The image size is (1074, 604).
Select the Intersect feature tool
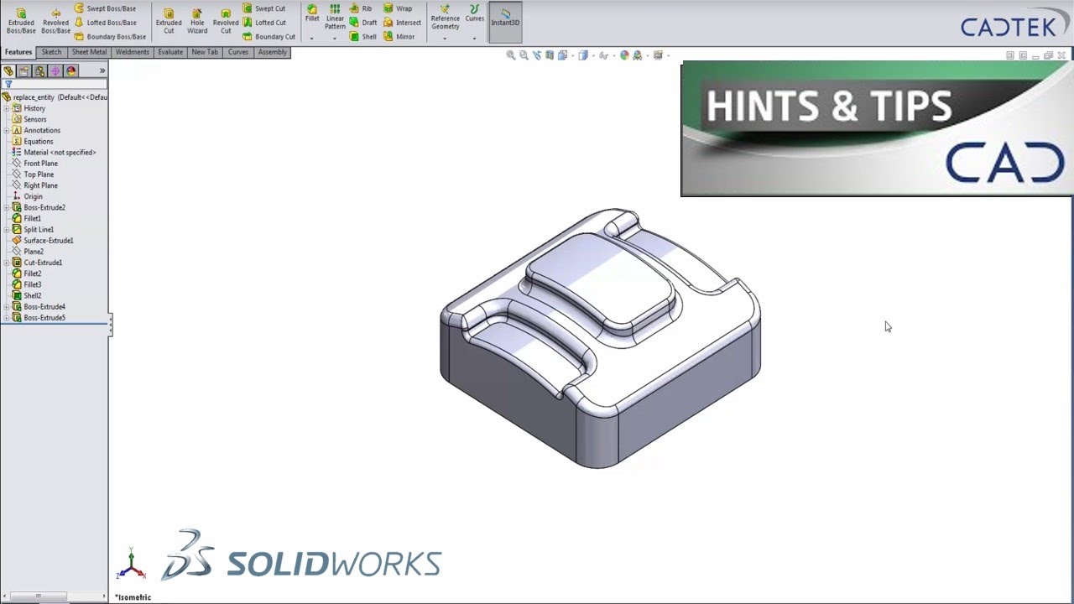pyautogui.click(x=403, y=23)
